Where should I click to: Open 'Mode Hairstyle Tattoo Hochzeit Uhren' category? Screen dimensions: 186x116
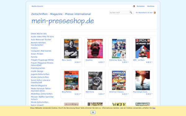[41, 90]
